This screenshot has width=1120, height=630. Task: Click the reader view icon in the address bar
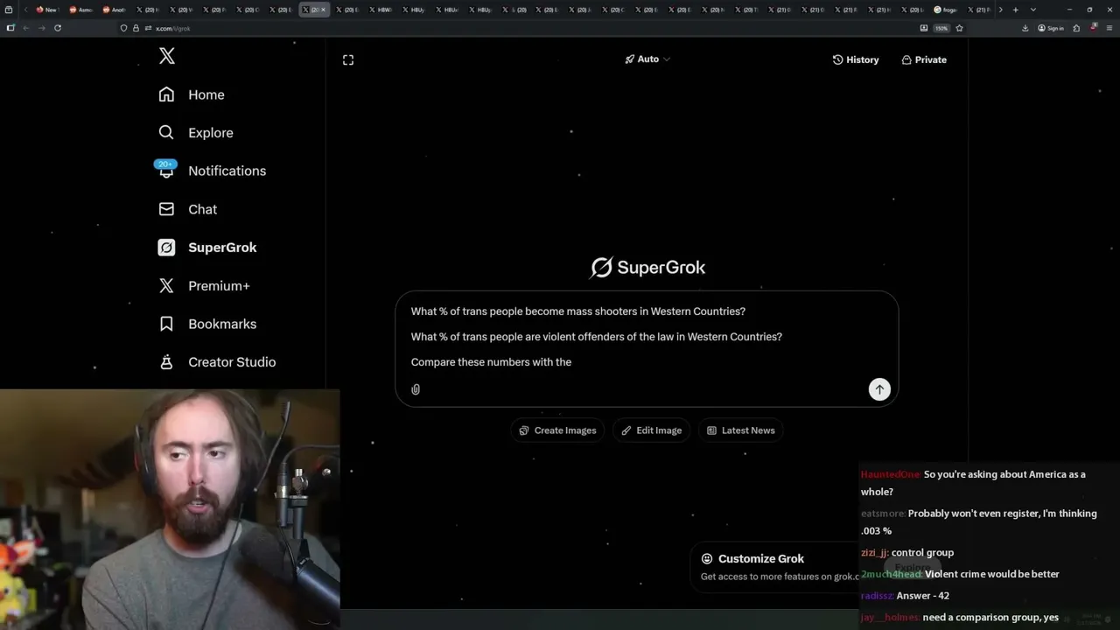pyautogui.click(x=924, y=28)
